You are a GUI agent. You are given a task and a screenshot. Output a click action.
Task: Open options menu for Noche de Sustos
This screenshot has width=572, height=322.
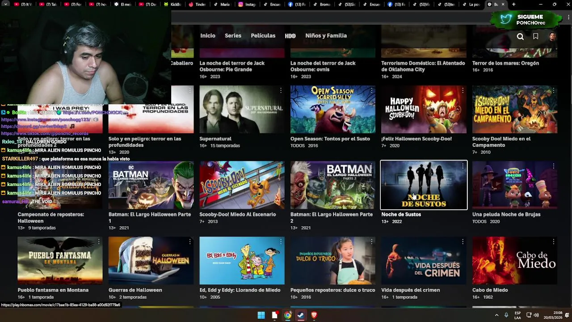(x=463, y=166)
